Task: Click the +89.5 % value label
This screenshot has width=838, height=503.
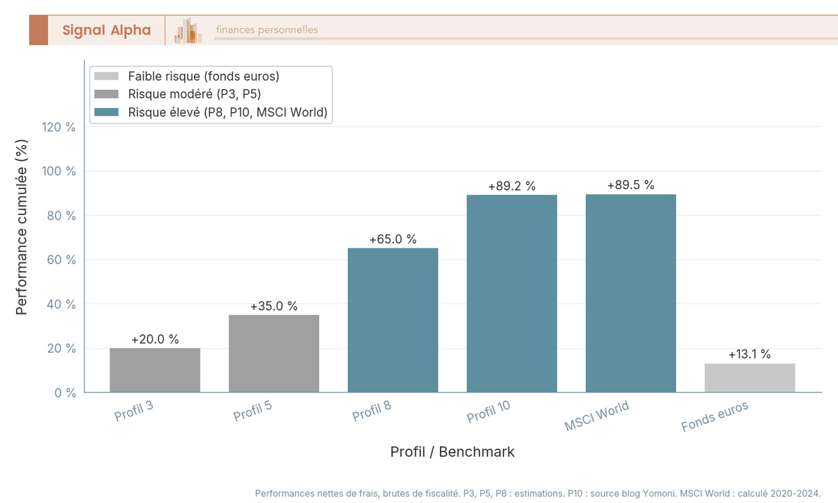Action: [x=631, y=185]
